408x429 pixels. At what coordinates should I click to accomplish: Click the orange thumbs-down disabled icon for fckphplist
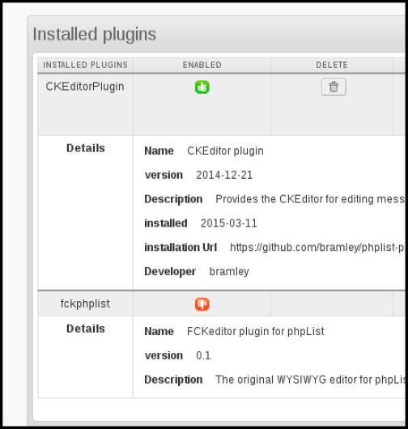tap(202, 304)
